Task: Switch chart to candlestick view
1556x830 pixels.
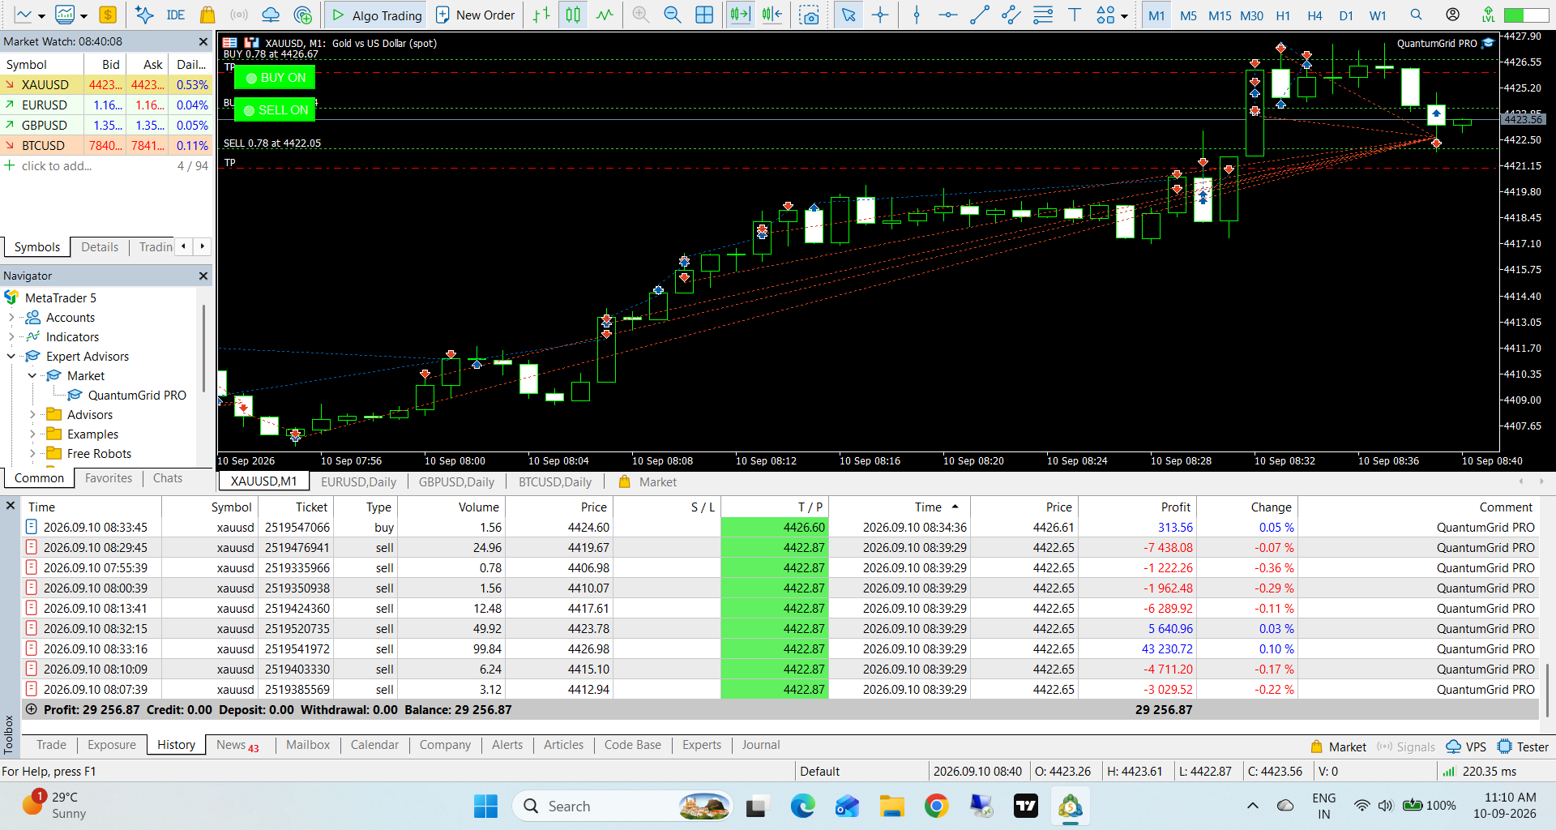Action: pyautogui.click(x=573, y=15)
